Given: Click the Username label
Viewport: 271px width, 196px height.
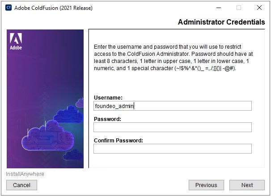Looking at the screenshot, I should click(108, 98).
